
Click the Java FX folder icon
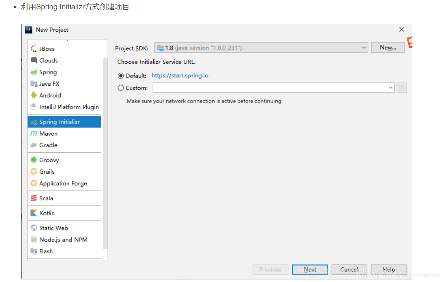point(34,84)
